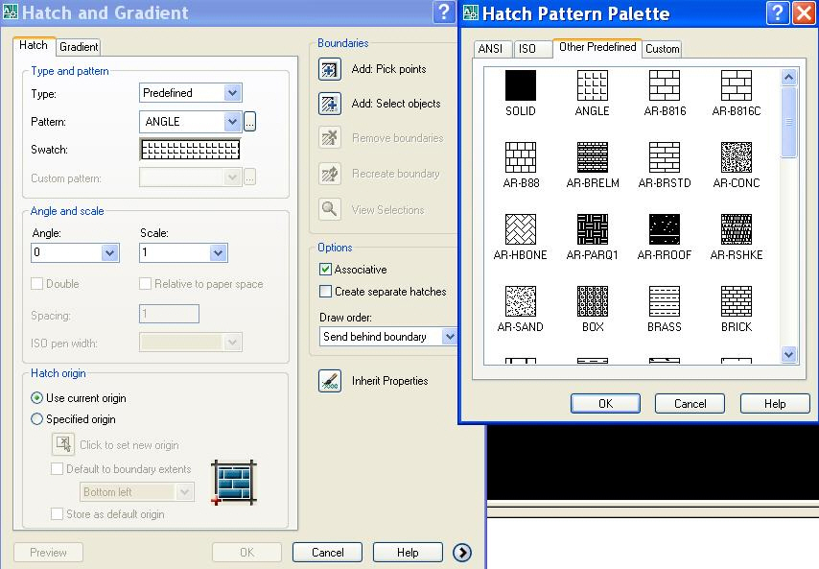Image resolution: width=819 pixels, height=569 pixels.
Task: Click Cancel in Hatch and Gradient dialog
Action: (x=327, y=553)
